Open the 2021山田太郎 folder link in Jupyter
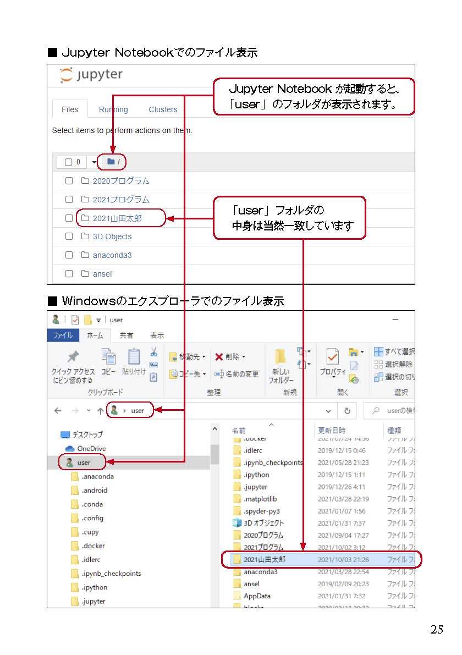The width and height of the screenshot is (462, 655). point(117,218)
